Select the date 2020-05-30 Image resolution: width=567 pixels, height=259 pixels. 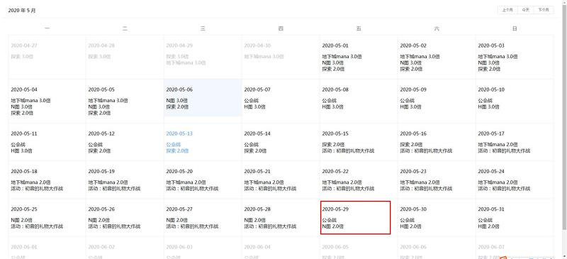[x=413, y=209]
